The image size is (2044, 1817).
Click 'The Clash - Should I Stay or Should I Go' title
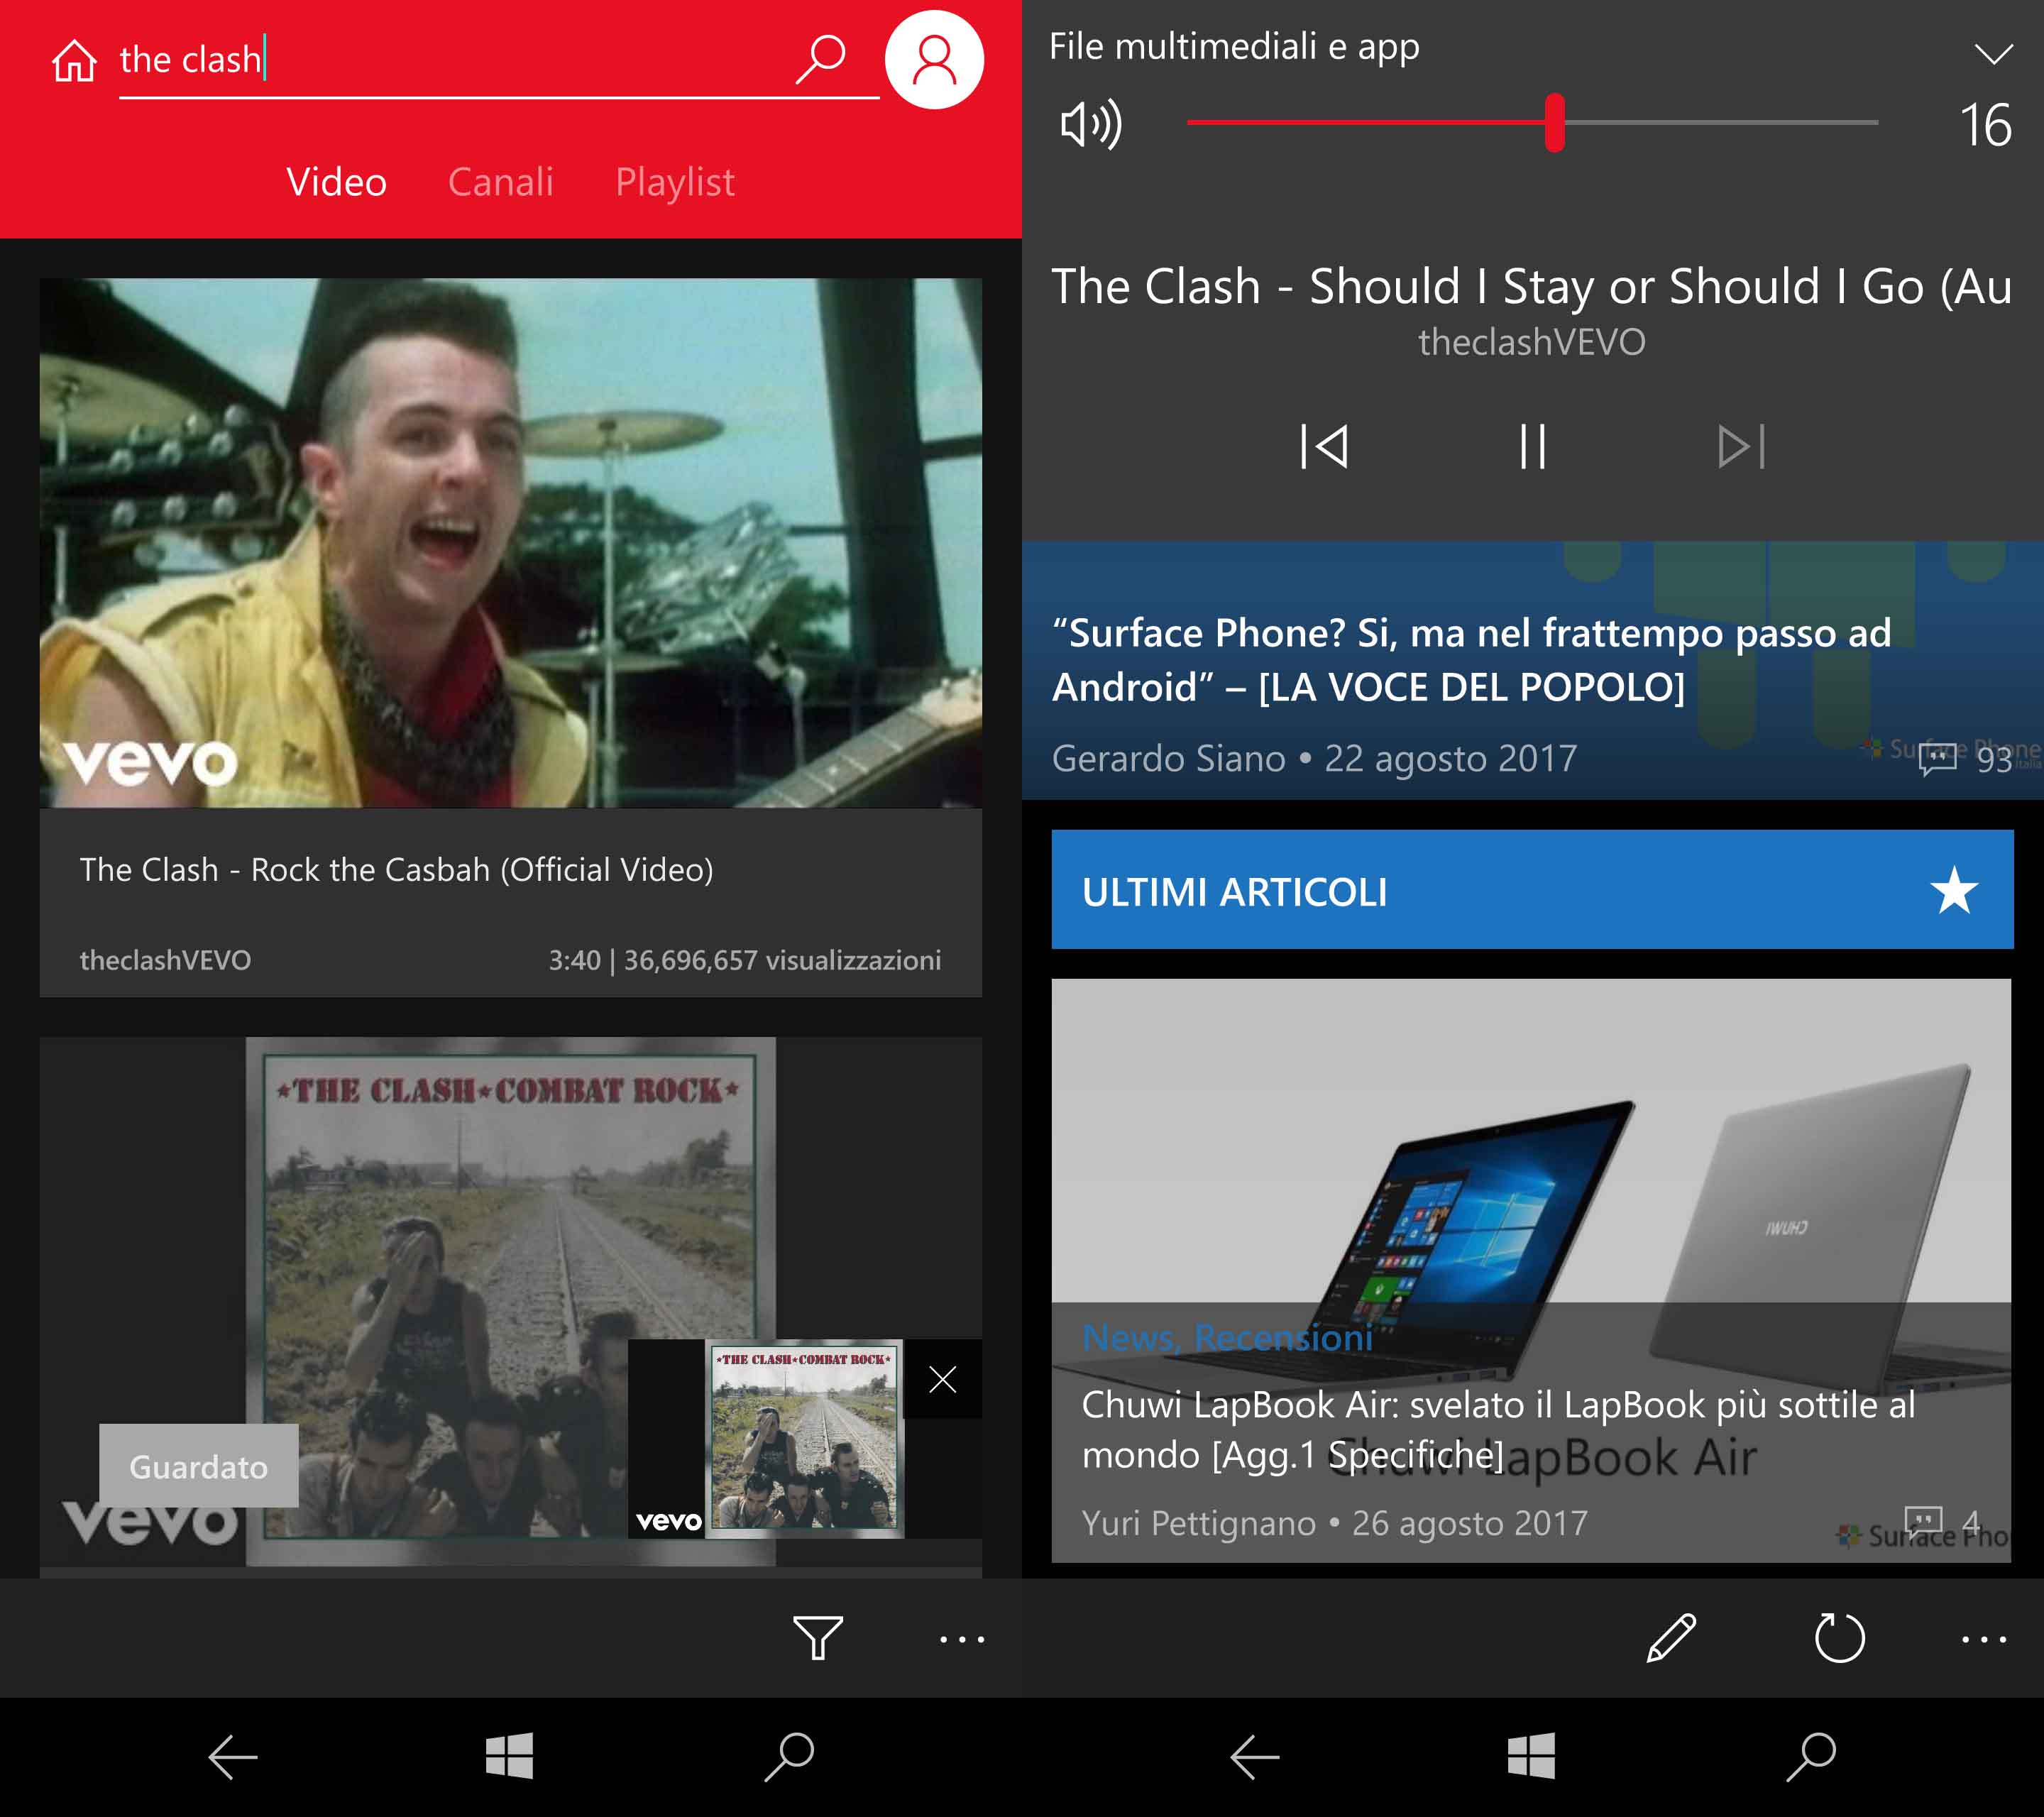coord(1531,287)
